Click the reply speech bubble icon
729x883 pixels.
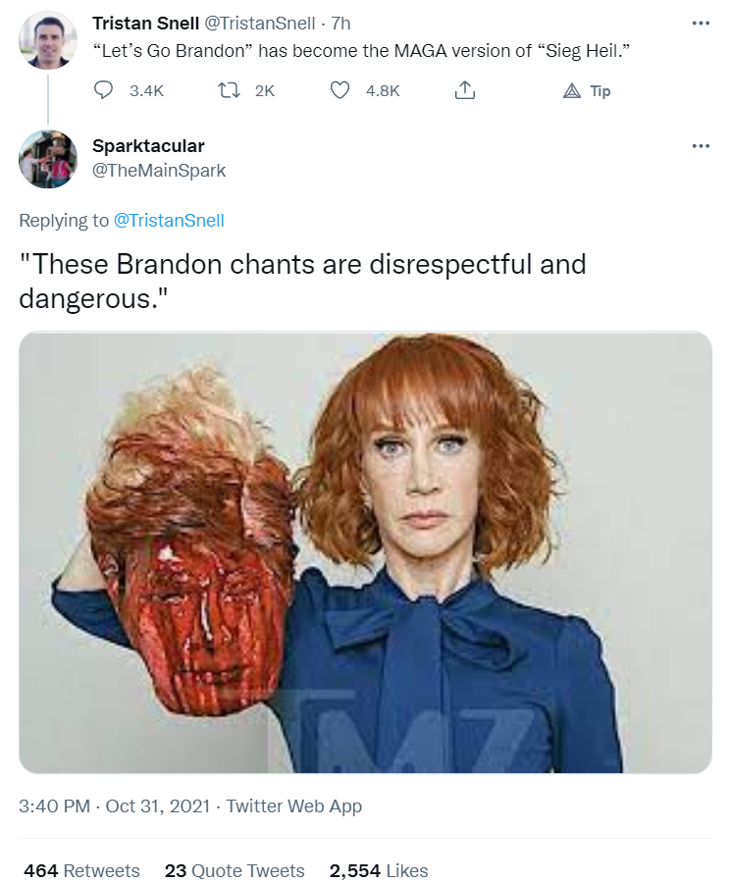(x=103, y=90)
